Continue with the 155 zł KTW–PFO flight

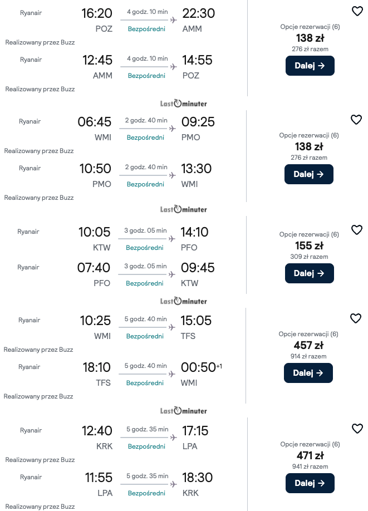pyautogui.click(x=309, y=273)
